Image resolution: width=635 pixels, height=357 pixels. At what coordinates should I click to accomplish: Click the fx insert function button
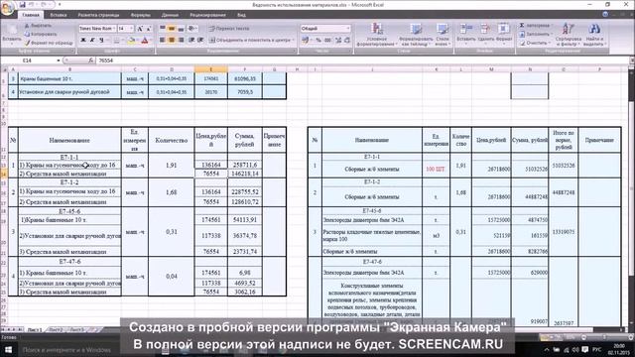click(90, 60)
